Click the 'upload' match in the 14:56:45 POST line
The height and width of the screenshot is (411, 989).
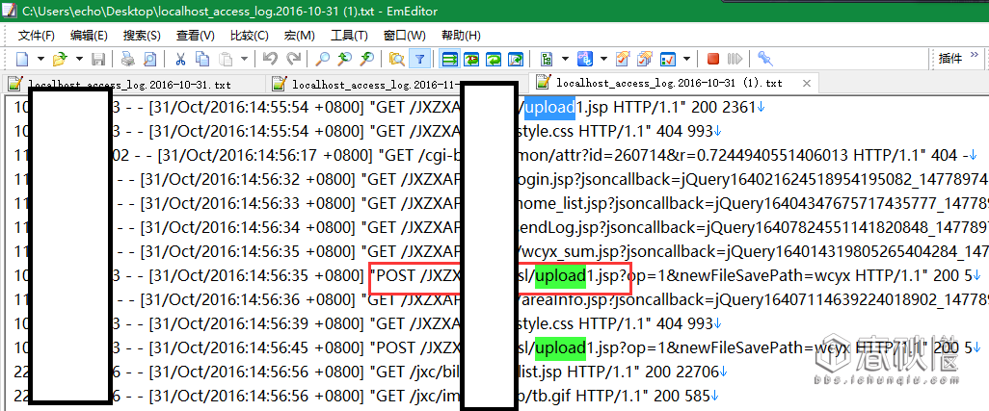[x=561, y=347]
